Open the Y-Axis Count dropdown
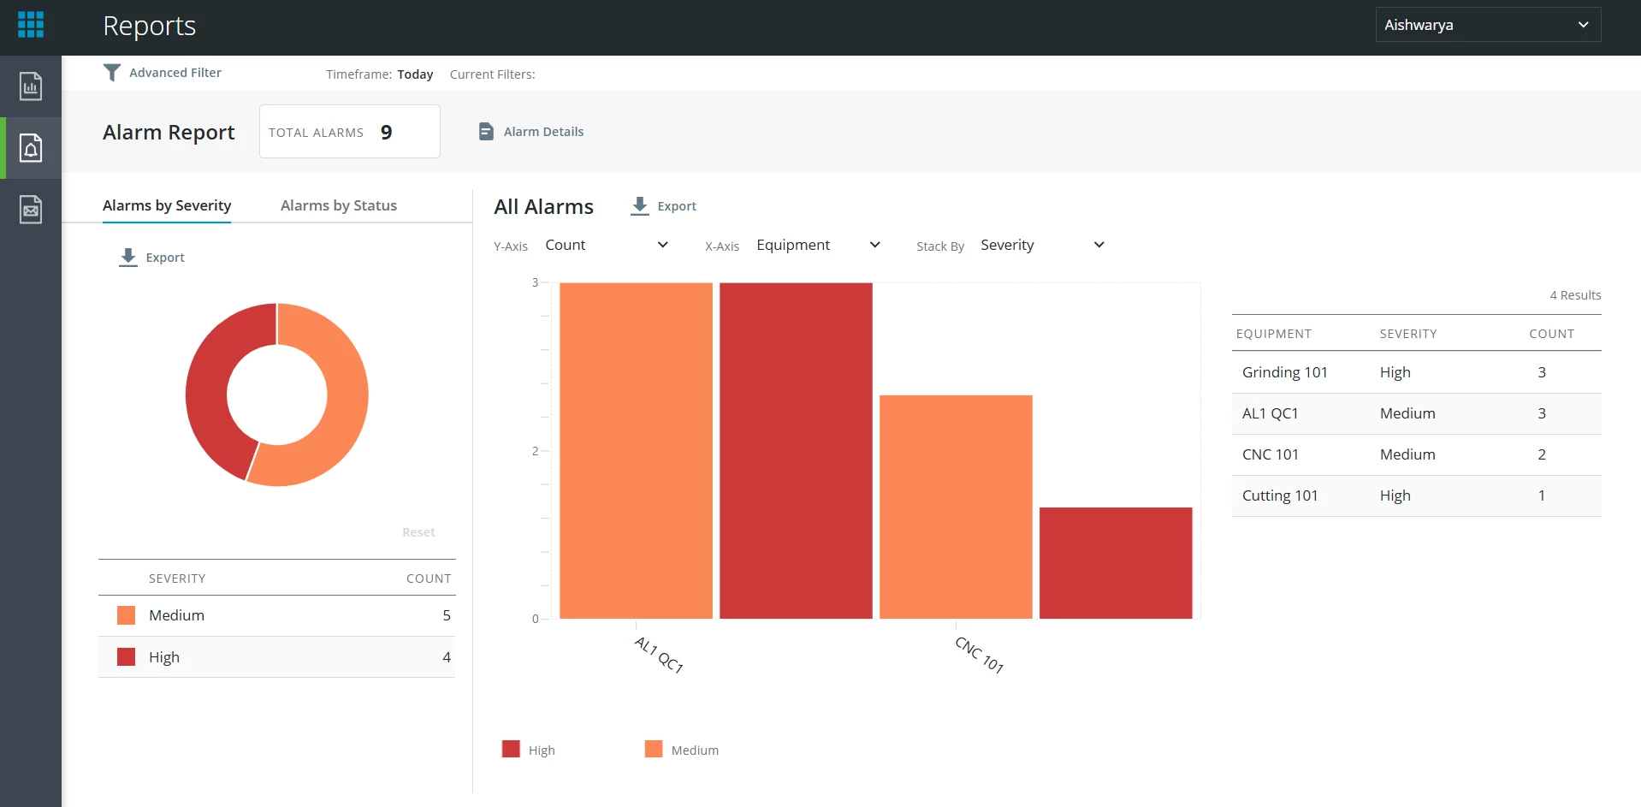The height and width of the screenshot is (807, 1641). point(607,246)
